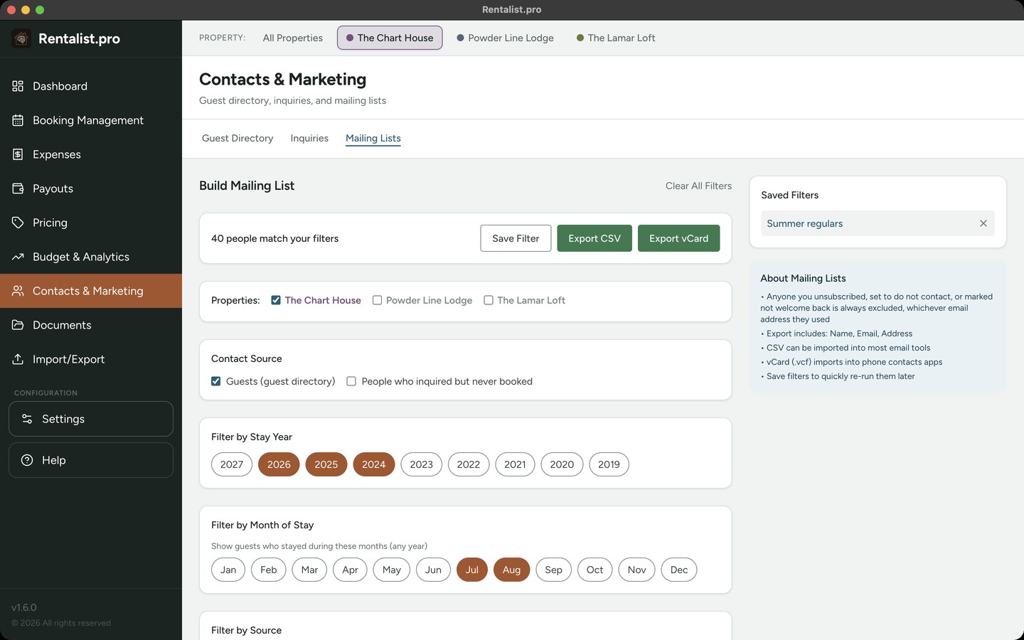Click the Save Filter button
Image resolution: width=1024 pixels, height=640 pixels.
click(x=516, y=238)
